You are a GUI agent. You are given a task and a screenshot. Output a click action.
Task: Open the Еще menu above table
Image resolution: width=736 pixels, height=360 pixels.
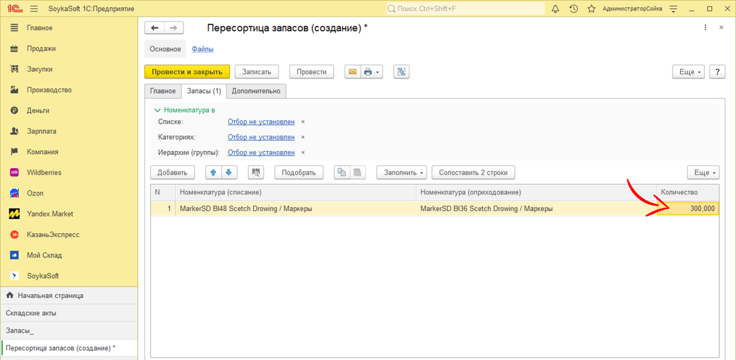click(704, 173)
